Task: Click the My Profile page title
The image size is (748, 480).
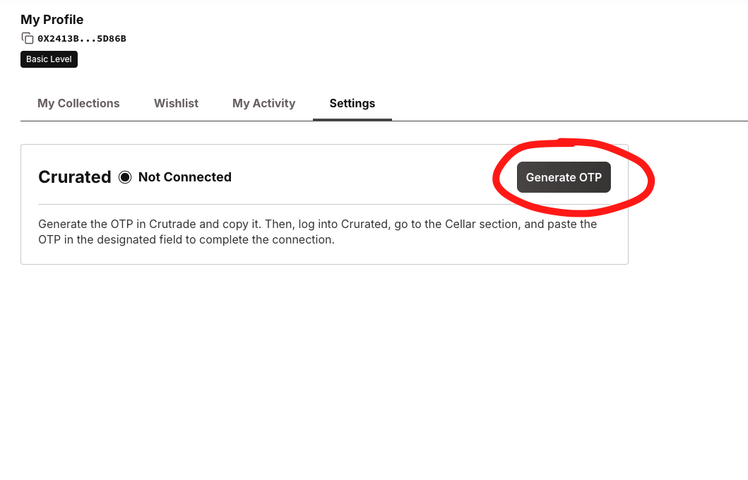Action: (52, 20)
